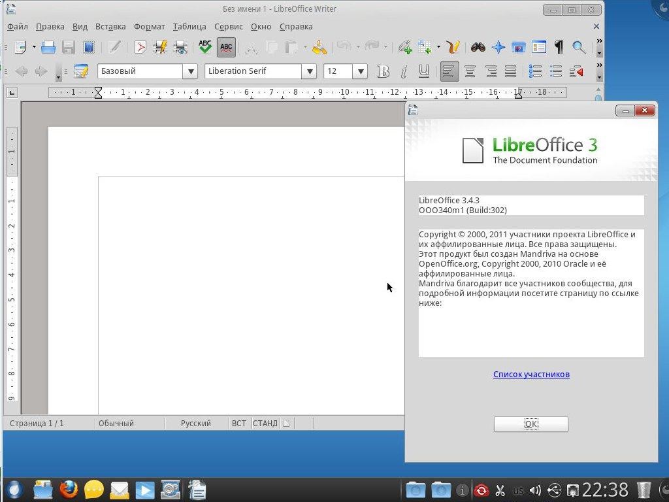This screenshot has height=502, width=669.
Task: Click into the Liberation Serif font name field
Action: [253, 71]
